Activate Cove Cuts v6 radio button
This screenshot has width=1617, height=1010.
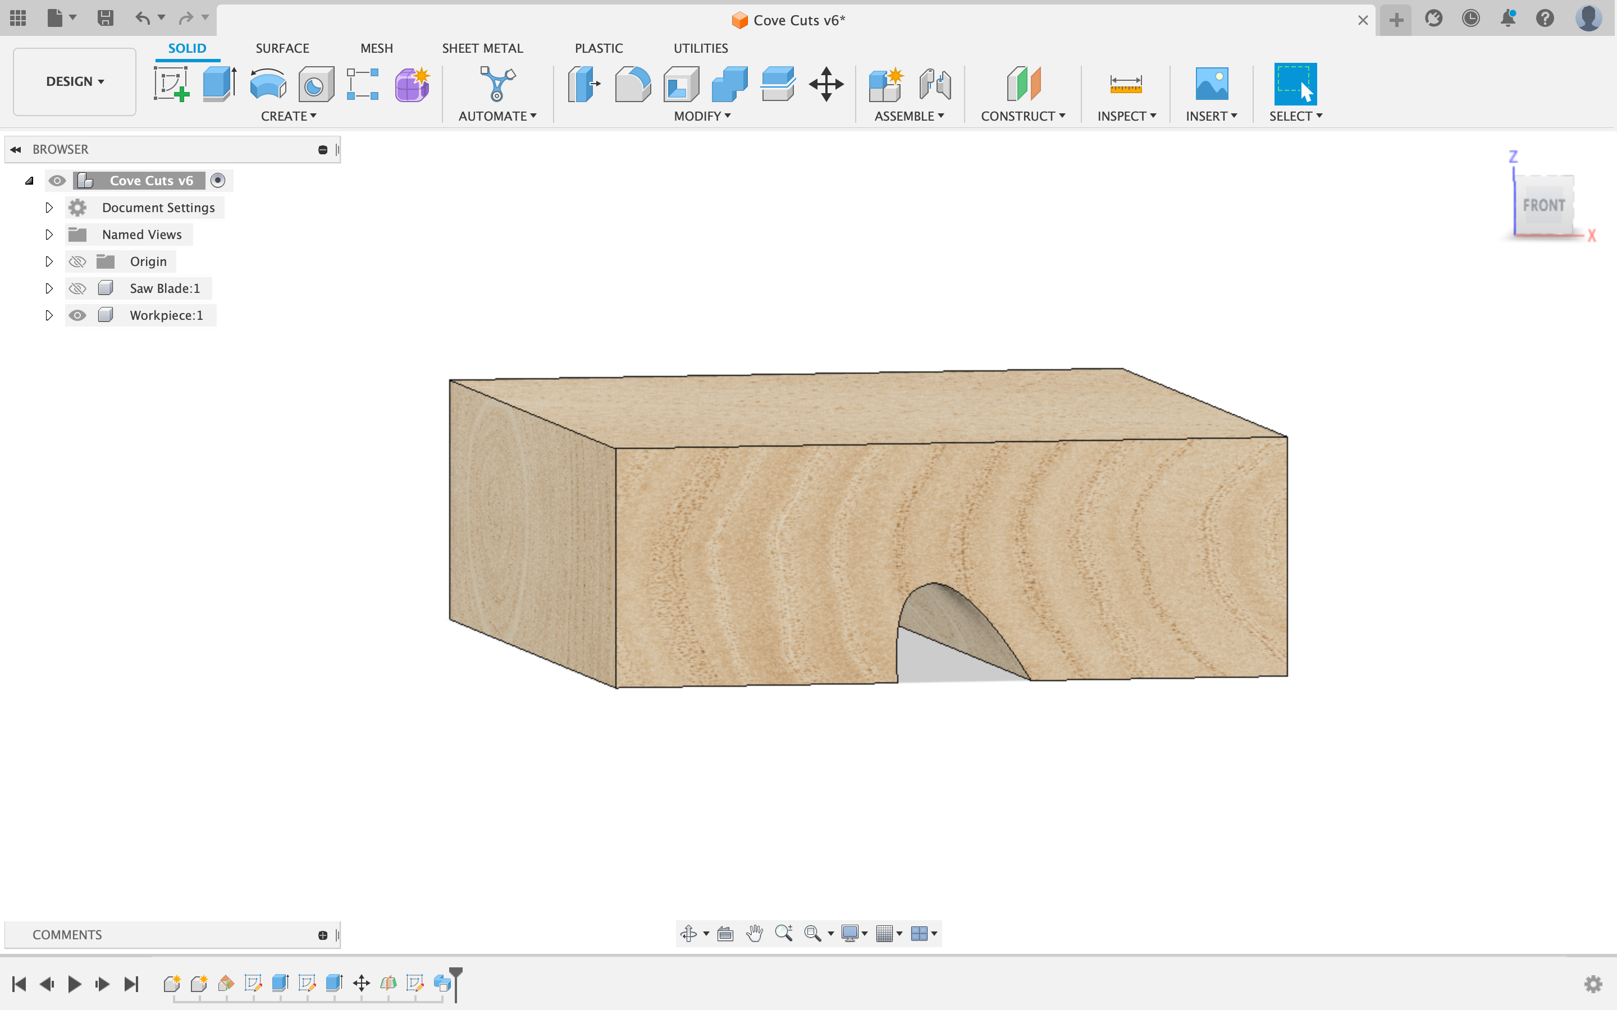point(218,180)
